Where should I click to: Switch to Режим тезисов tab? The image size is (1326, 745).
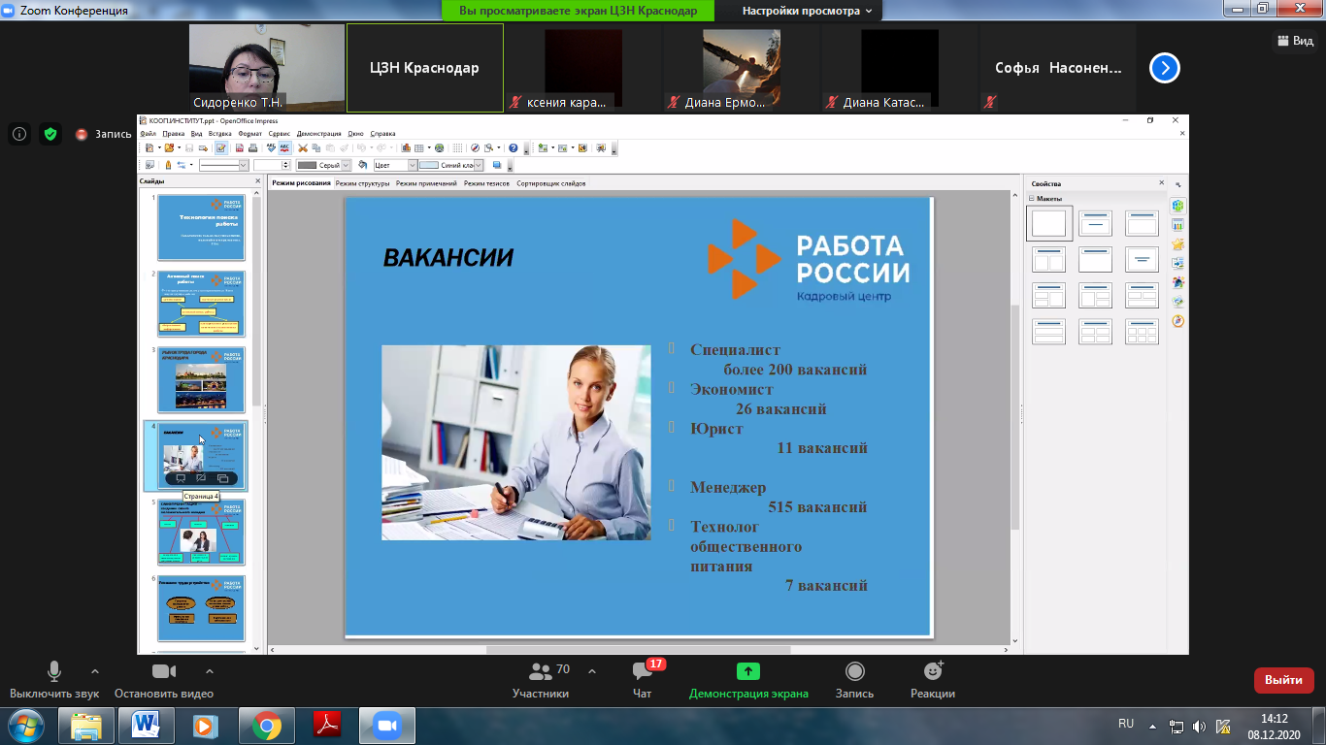pos(486,183)
